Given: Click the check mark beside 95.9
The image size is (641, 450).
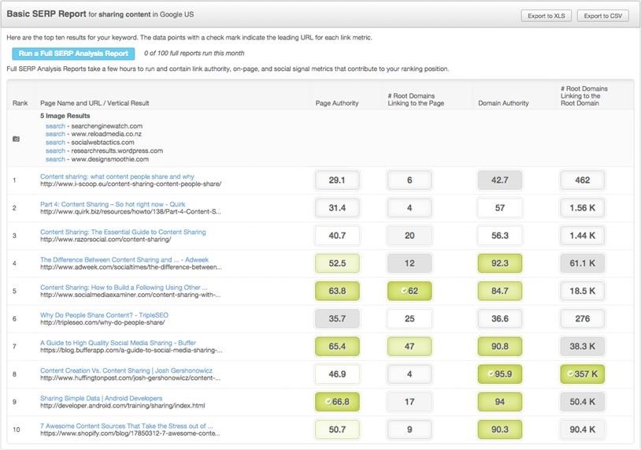Looking at the screenshot, I should click(x=490, y=374).
